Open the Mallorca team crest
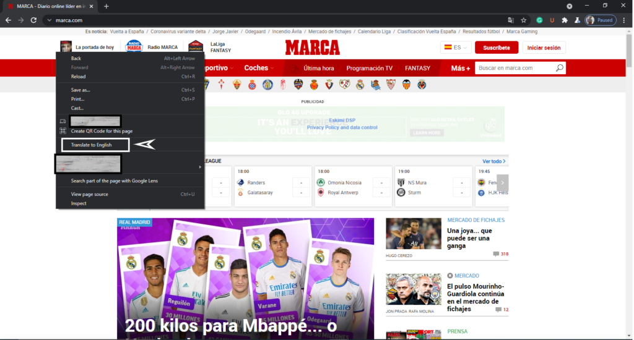Screen dimensions: 634x340 point(314,85)
